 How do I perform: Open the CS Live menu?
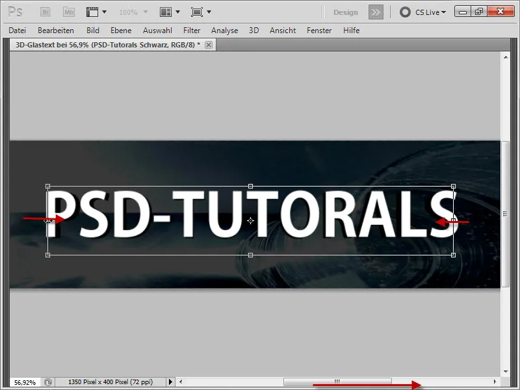430,12
